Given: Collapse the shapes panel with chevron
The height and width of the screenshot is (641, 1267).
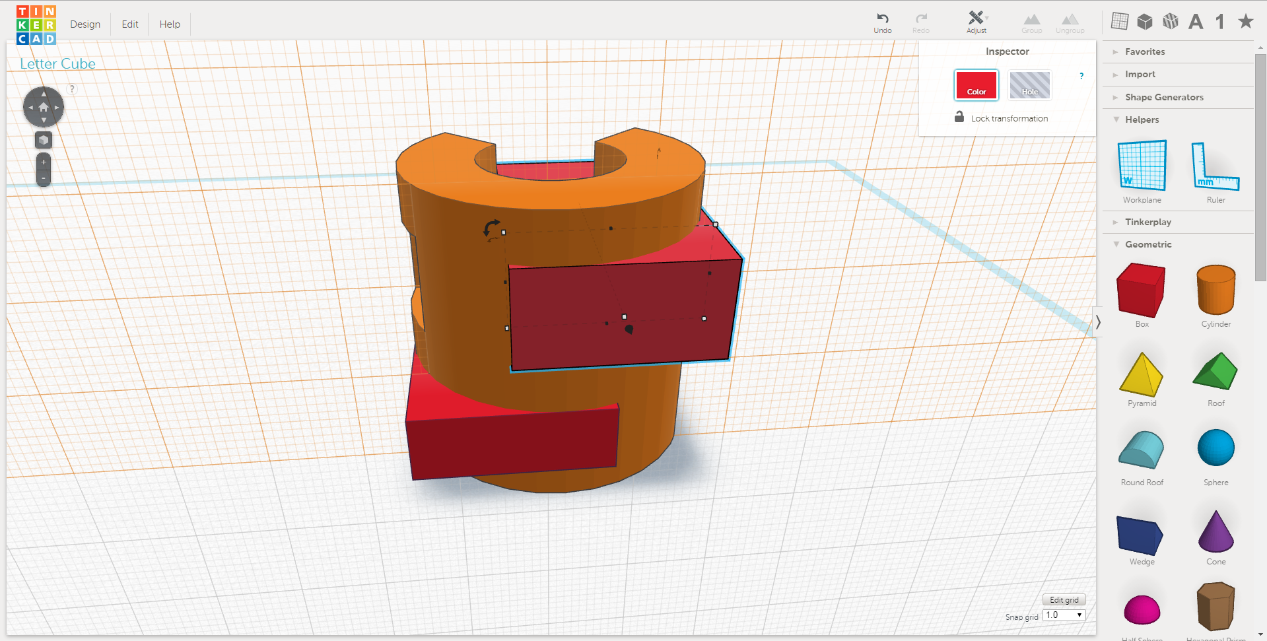Looking at the screenshot, I should pos(1098,322).
